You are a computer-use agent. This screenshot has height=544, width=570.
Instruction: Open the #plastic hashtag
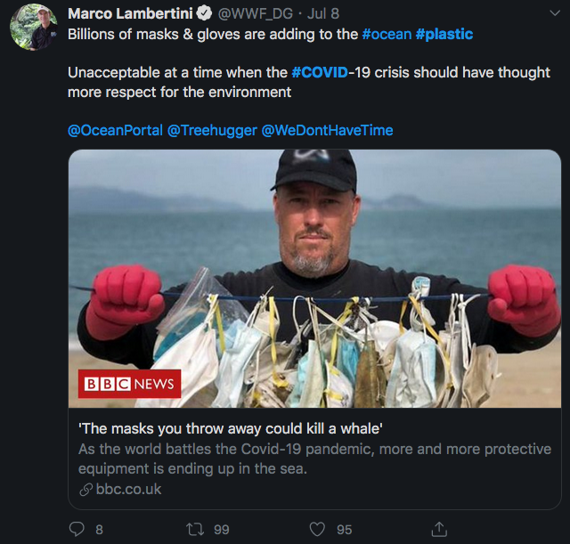click(x=444, y=34)
